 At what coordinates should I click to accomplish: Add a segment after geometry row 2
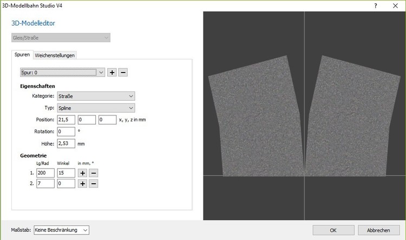83,184
